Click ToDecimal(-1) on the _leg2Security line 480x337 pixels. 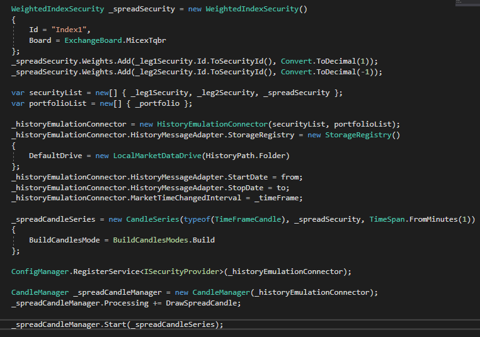[x=345, y=72]
